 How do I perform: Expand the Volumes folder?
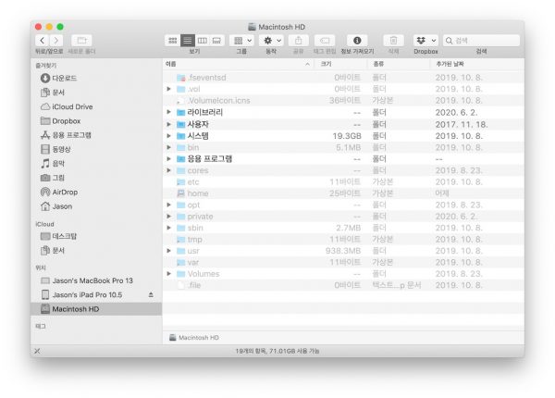coord(169,274)
